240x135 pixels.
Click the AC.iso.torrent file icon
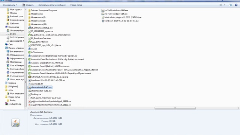29,52
